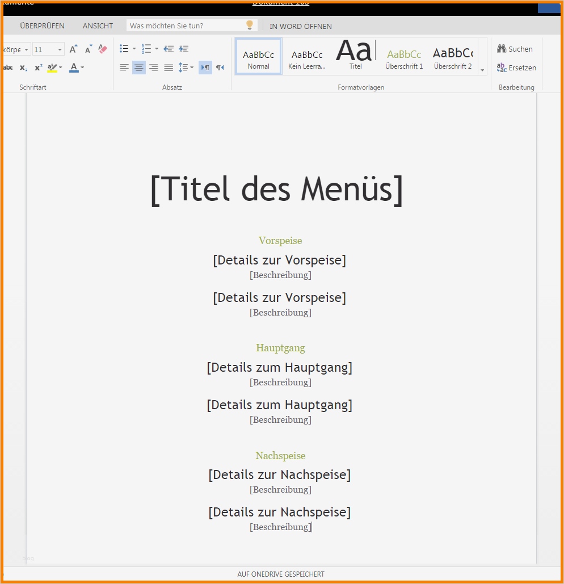Switch to the ANSICHT ribbon tab
The height and width of the screenshot is (584, 564).
[x=97, y=26]
